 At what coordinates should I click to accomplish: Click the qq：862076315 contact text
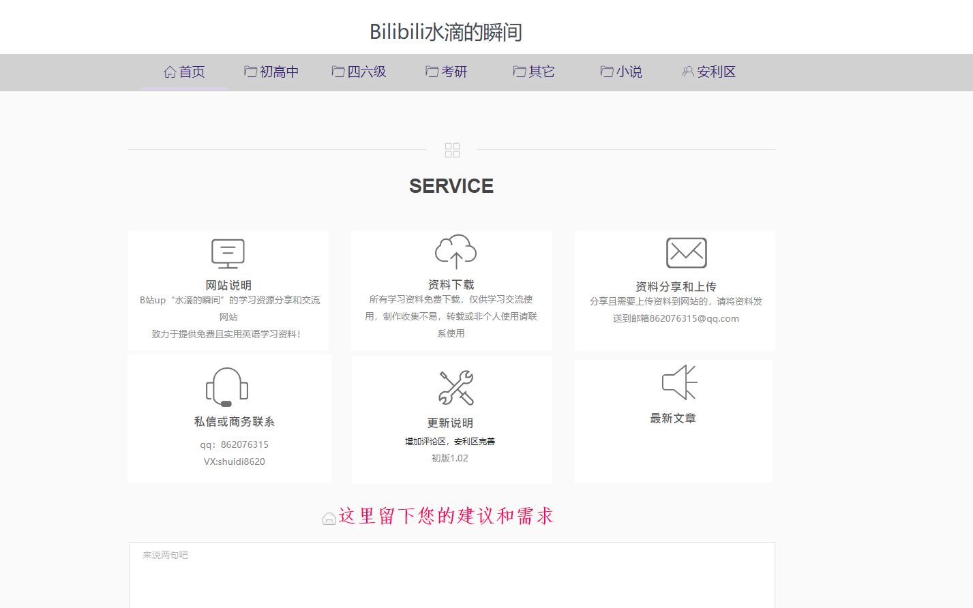tap(234, 444)
